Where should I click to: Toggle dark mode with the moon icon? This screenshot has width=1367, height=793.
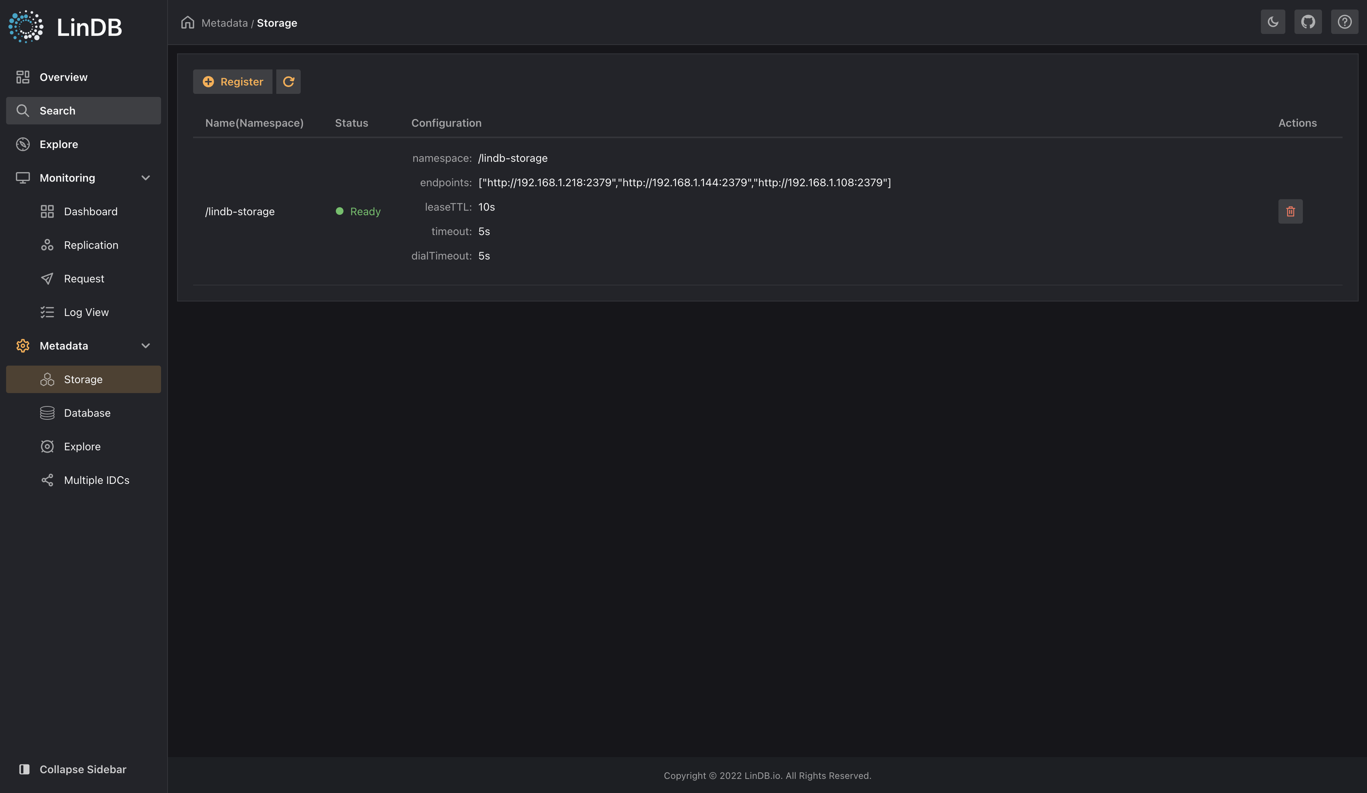[x=1273, y=22]
